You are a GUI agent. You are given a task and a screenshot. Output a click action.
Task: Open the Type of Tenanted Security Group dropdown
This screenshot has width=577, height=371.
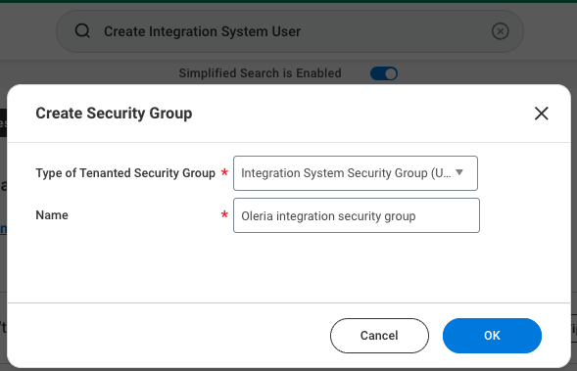tap(356, 173)
